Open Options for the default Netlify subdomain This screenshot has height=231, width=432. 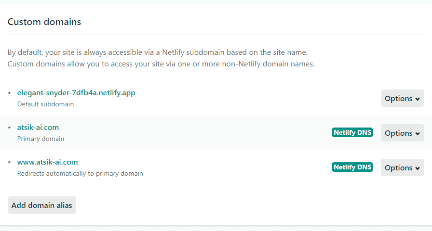(x=402, y=98)
